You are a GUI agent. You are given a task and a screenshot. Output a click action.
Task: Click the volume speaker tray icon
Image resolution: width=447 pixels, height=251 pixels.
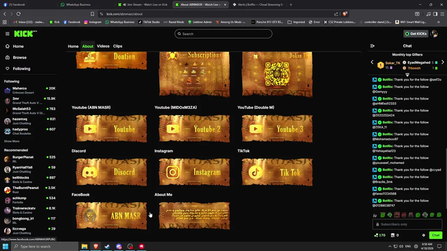tap(401, 246)
